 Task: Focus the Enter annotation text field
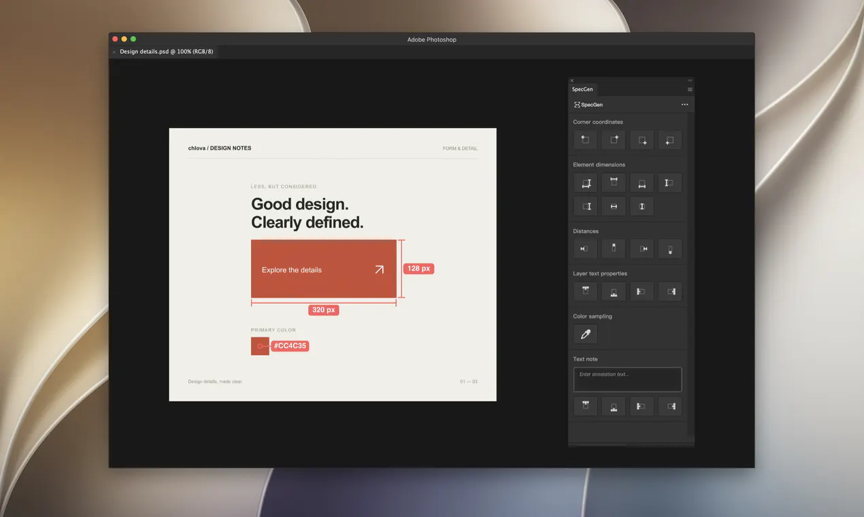tap(627, 380)
